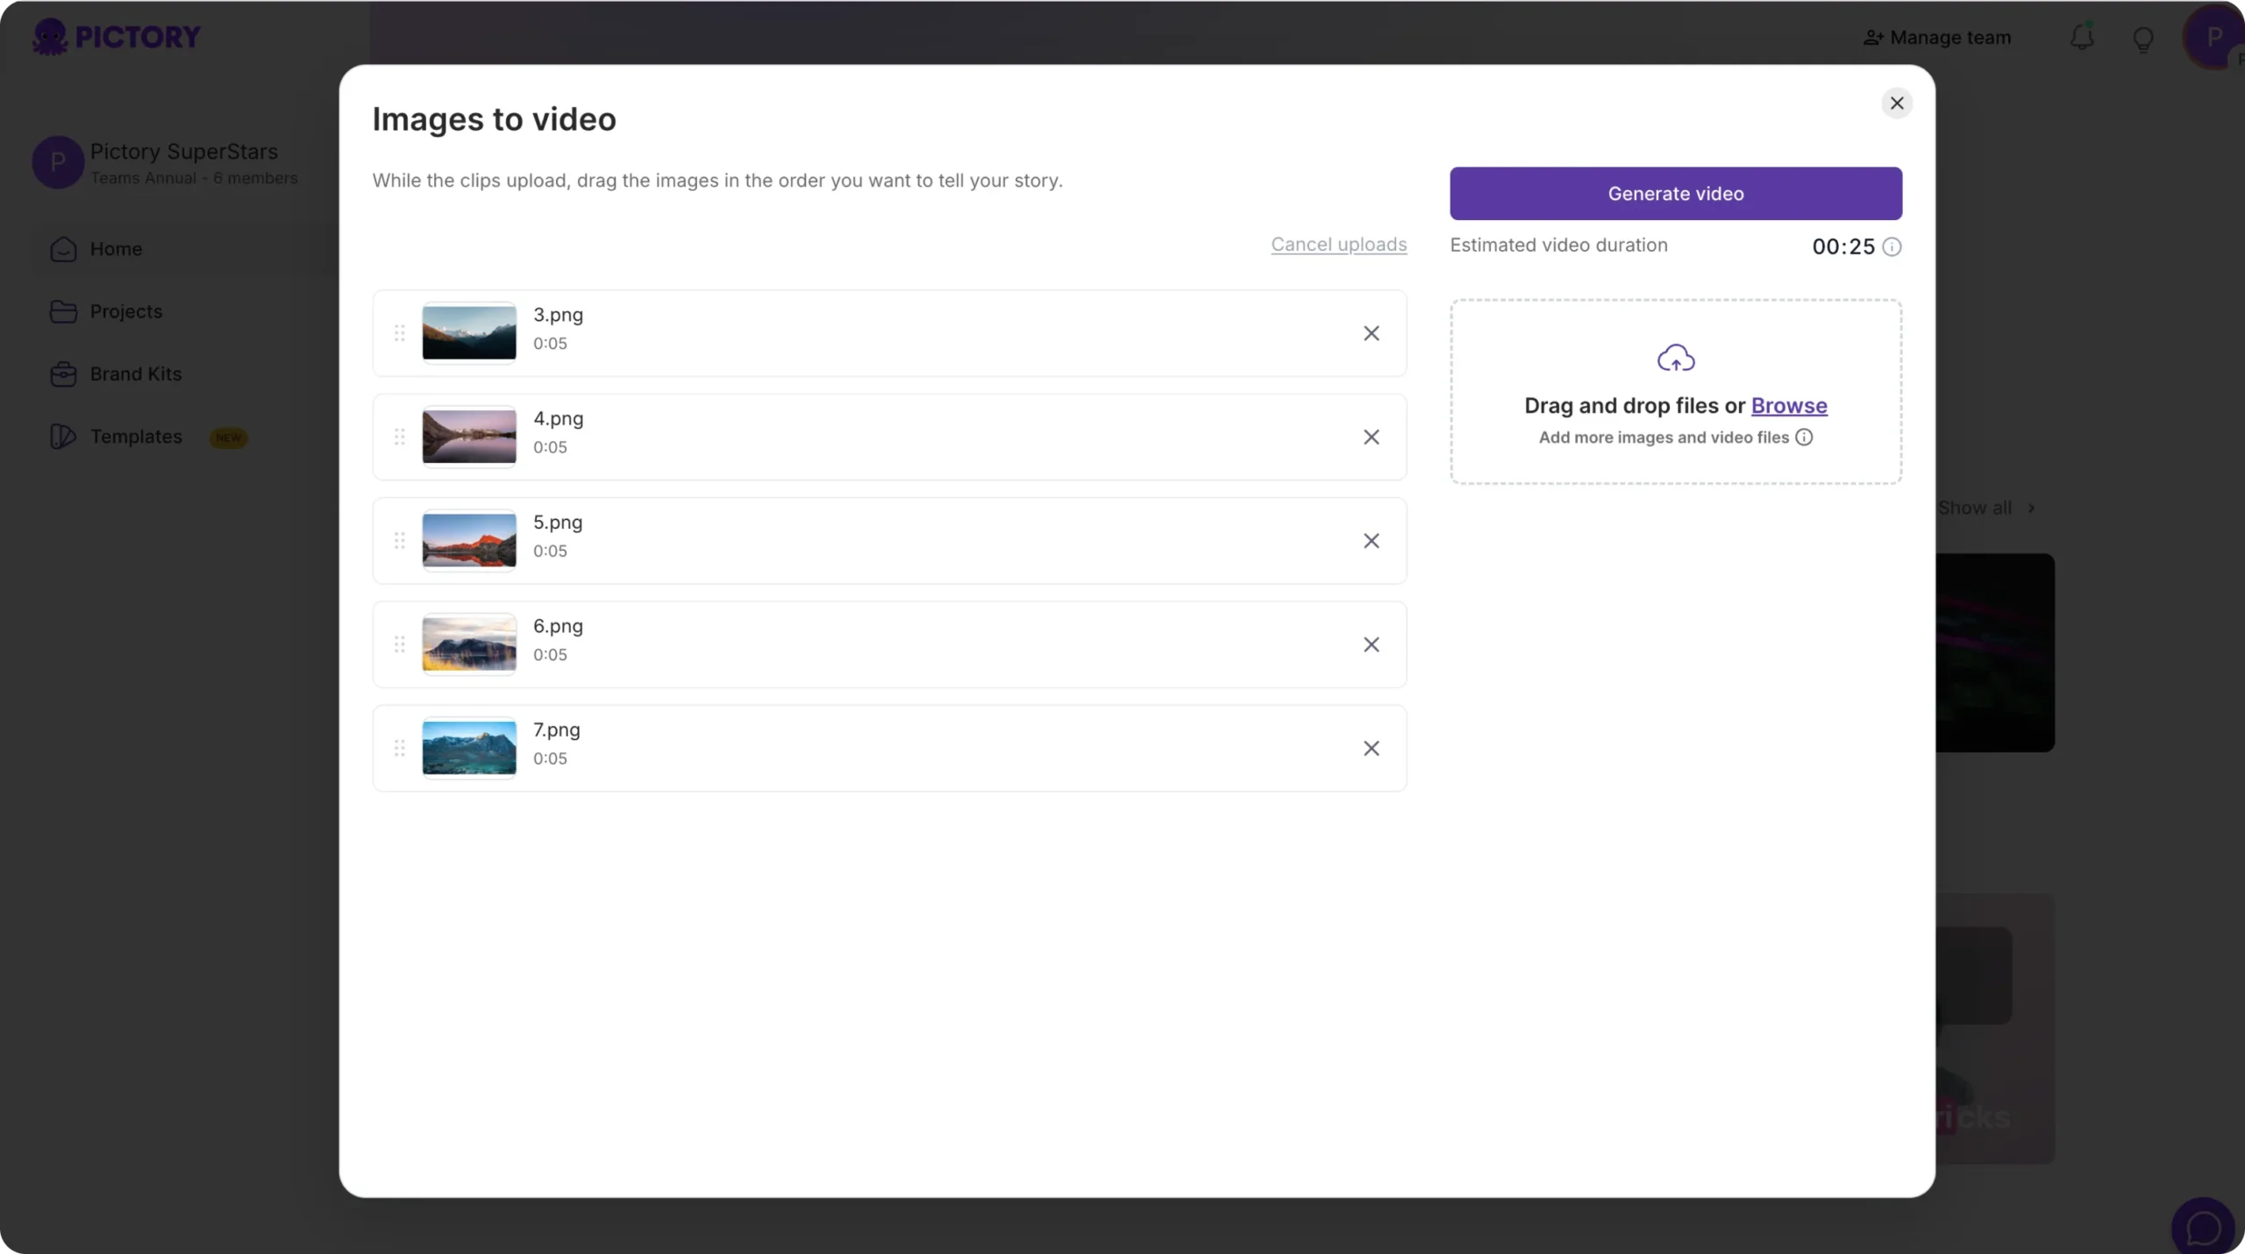Go to Brand Kits in the sidebar
The image size is (2245, 1254).
coord(135,374)
